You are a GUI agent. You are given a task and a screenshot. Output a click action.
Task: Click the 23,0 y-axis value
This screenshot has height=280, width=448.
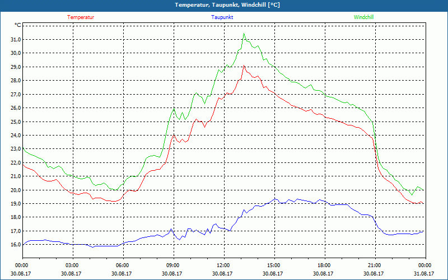[16, 149]
